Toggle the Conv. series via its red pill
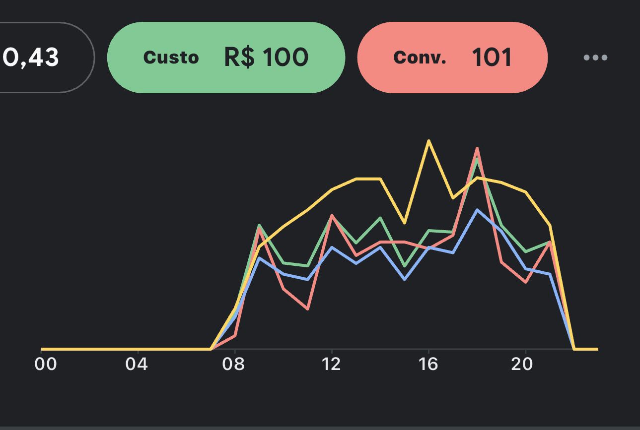This screenshot has height=430, width=640. 453,57
